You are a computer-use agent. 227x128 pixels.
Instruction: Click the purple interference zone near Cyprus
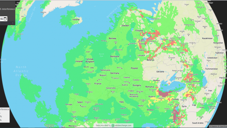coord(175,114)
